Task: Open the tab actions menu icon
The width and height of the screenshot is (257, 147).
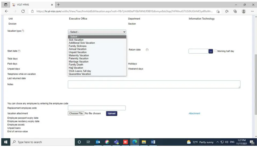Action: (x=6, y=5)
